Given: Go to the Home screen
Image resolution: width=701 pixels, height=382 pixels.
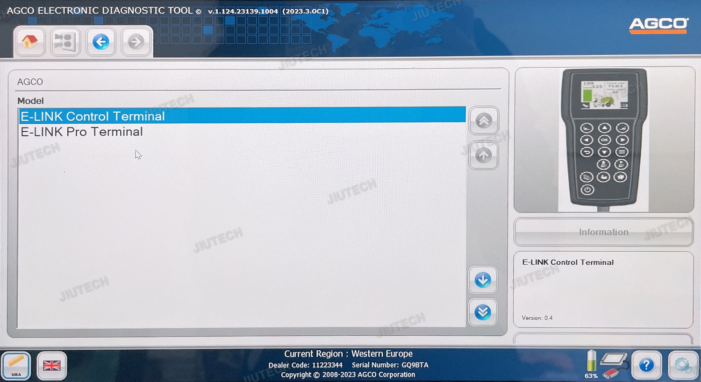Looking at the screenshot, I should tap(30, 42).
